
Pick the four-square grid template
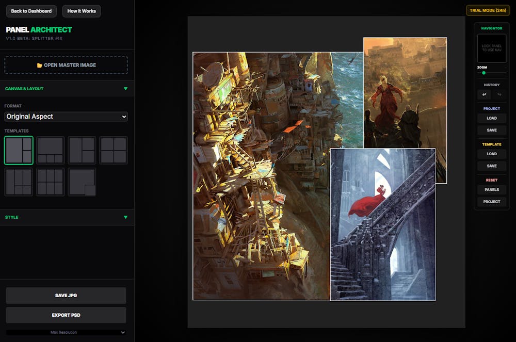pos(113,150)
